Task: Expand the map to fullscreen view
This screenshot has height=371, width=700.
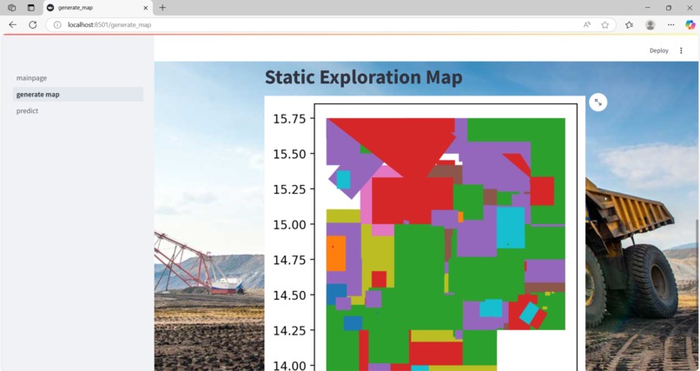Action: 598,103
